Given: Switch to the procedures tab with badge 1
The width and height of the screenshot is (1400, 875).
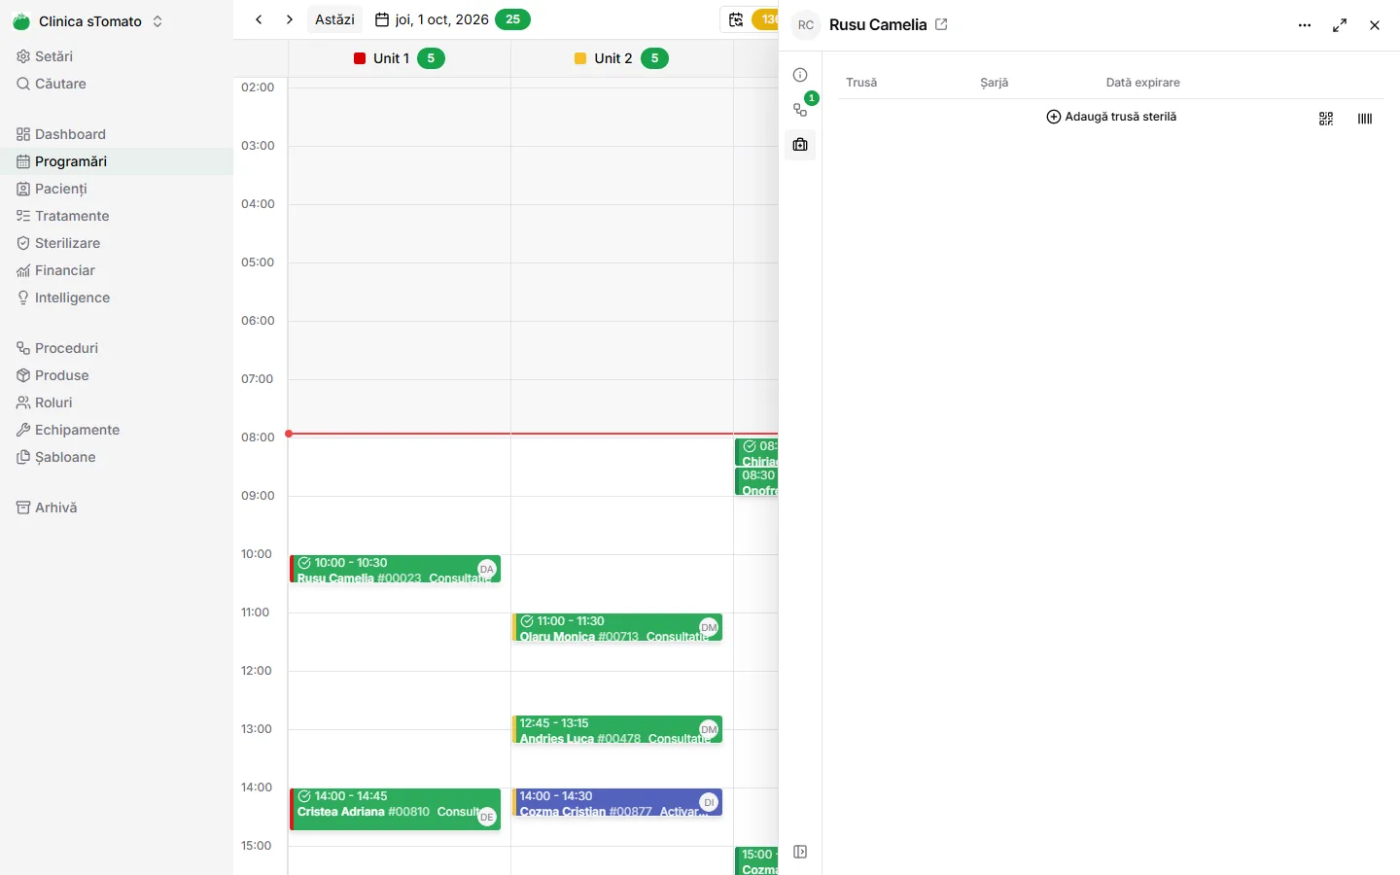Looking at the screenshot, I should coord(800,110).
